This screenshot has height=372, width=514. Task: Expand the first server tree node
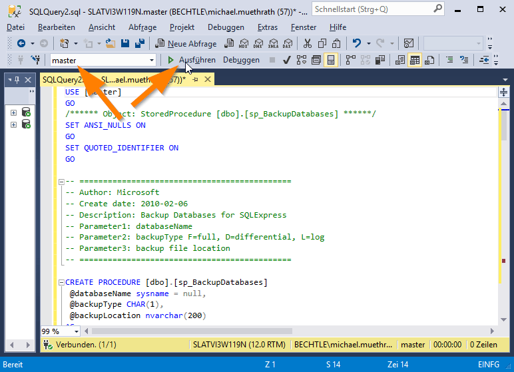(13, 112)
